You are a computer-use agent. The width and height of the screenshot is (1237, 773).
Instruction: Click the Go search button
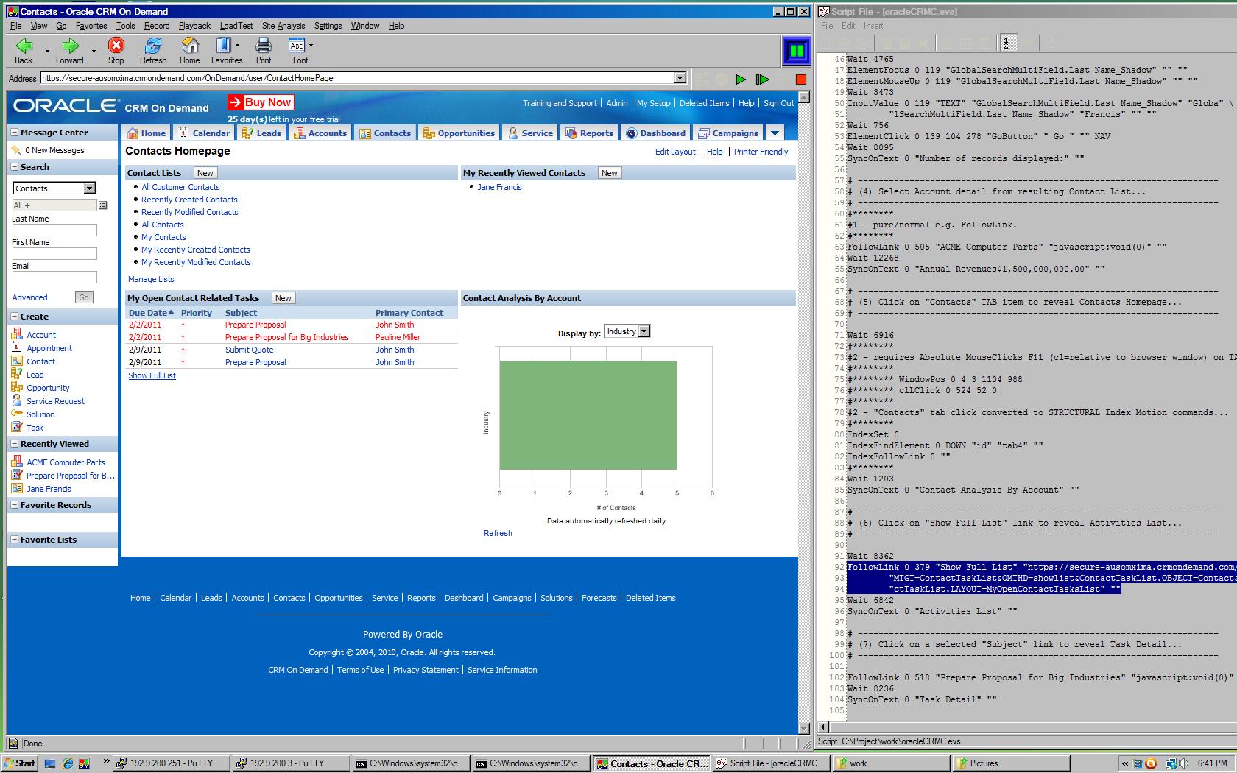pyautogui.click(x=84, y=297)
